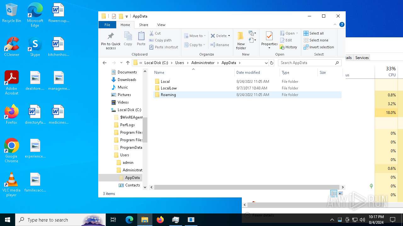The height and width of the screenshot is (226, 403).
Task: Open Adobe Acrobat desktop shortcut
Action: [12, 83]
